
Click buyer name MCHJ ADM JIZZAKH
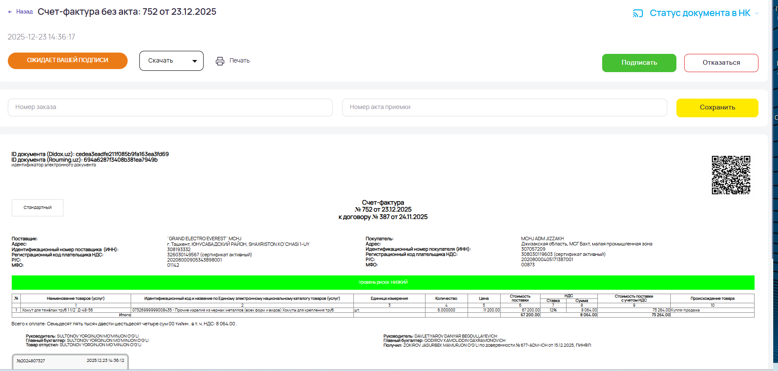coord(542,238)
